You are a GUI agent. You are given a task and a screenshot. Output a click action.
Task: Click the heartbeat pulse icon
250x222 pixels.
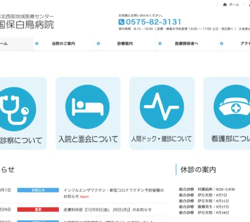click(x=162, y=107)
